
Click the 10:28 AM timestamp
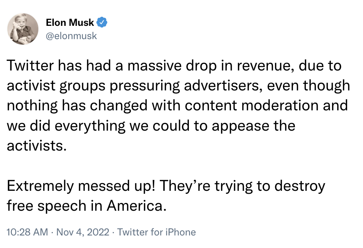[27, 232]
